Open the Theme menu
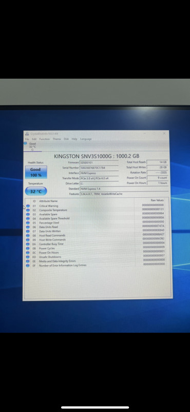This screenshot has width=190, height=412. pos(57,139)
